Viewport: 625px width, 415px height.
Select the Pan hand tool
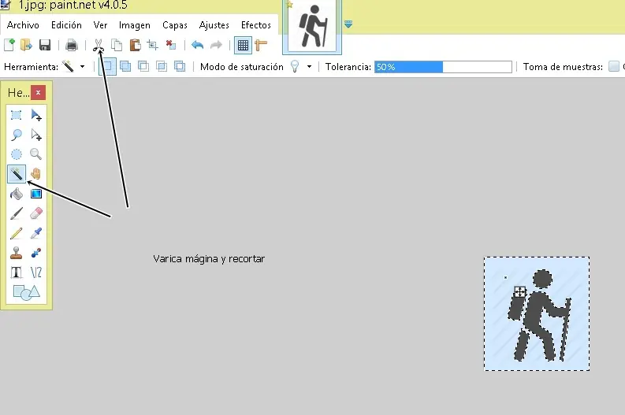36,174
